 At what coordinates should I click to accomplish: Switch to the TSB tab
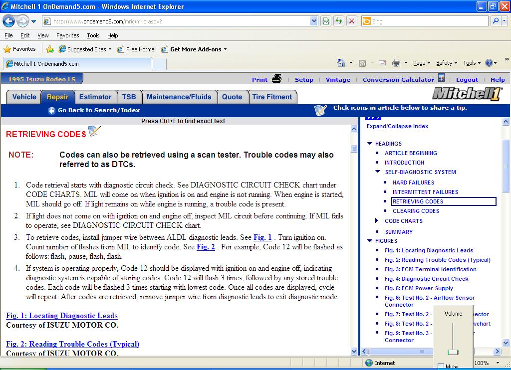click(x=129, y=97)
